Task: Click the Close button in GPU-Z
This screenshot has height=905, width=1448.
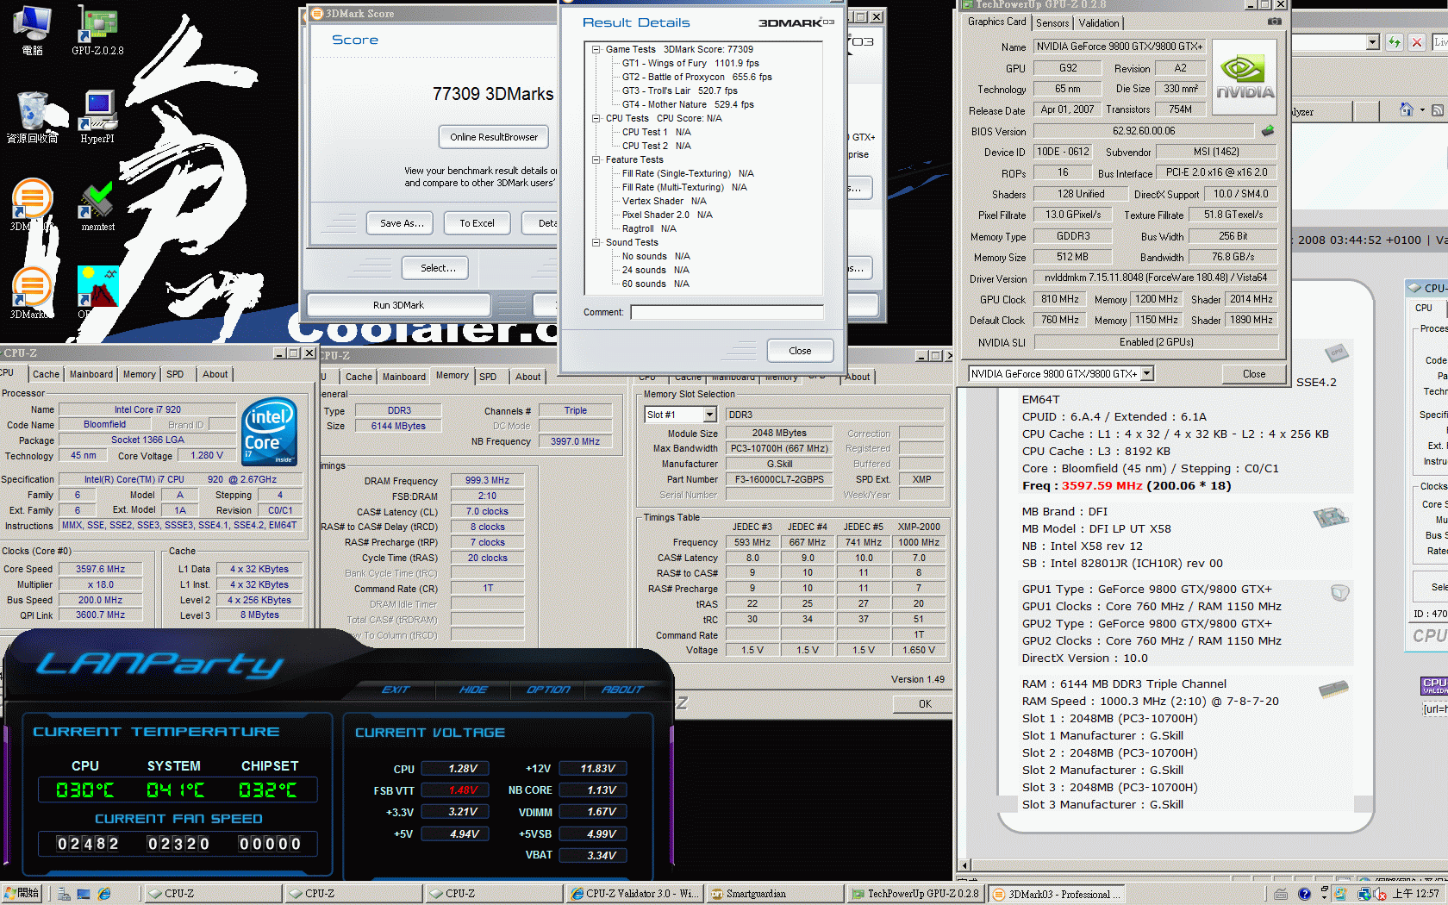Action: coord(1254,374)
